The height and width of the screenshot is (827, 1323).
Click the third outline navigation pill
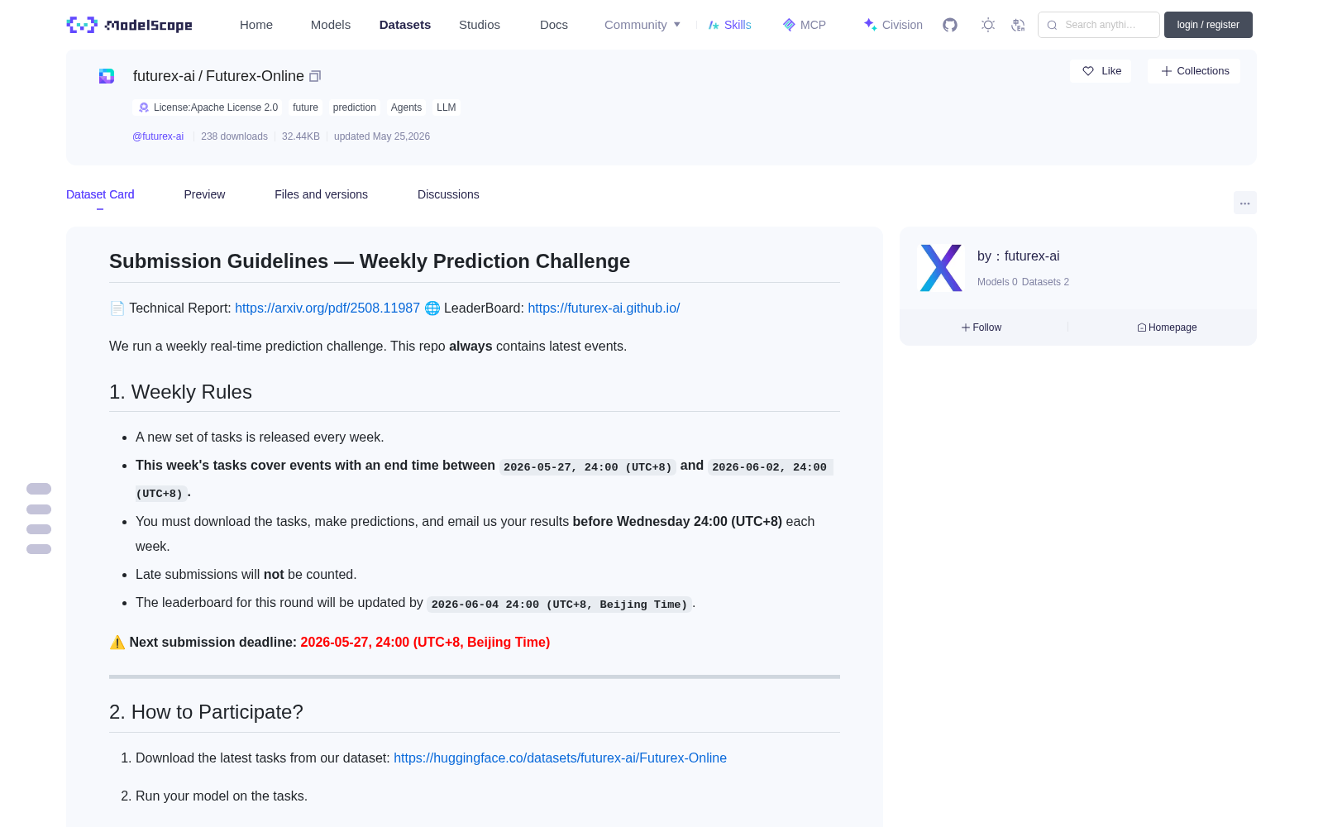[39, 529]
